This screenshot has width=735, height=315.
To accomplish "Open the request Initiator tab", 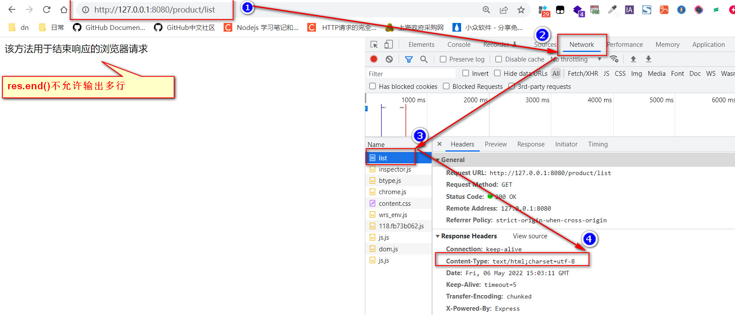I will point(566,144).
